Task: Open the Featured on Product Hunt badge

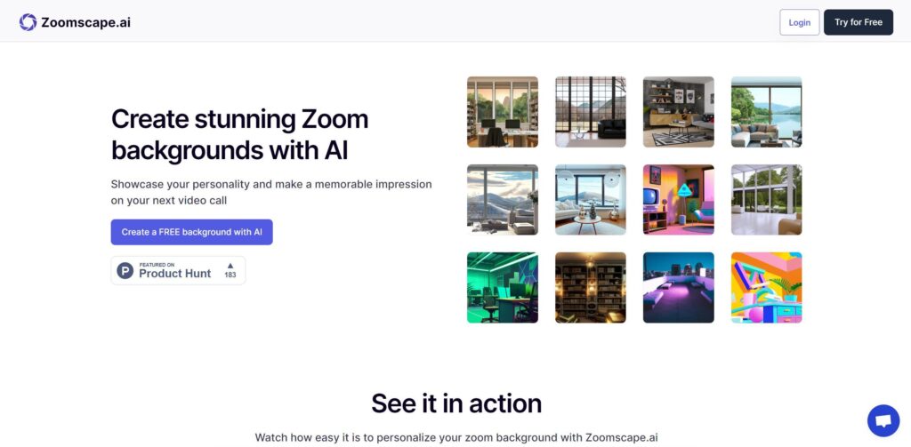Action: tap(178, 270)
